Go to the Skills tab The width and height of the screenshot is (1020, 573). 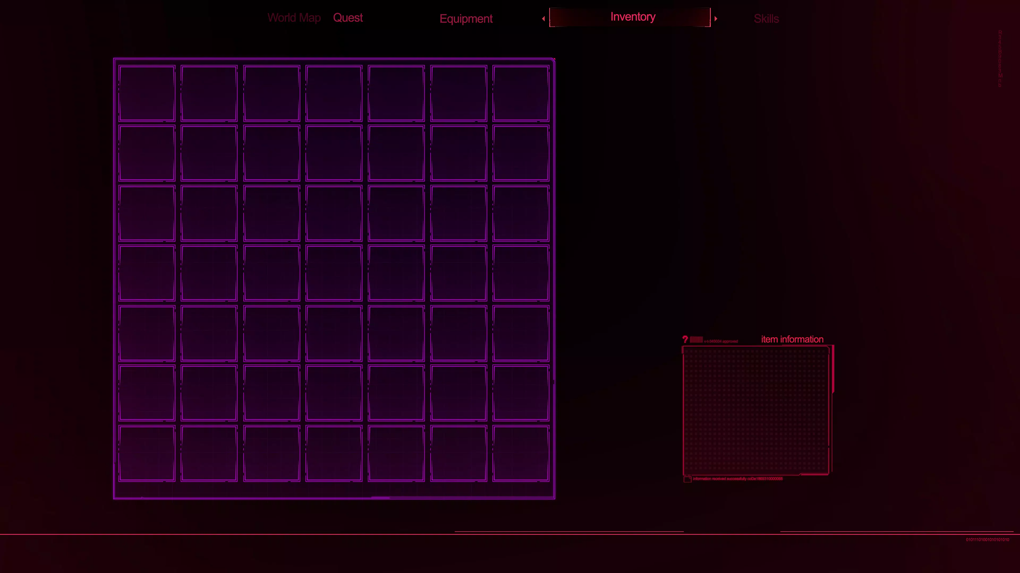(766, 19)
